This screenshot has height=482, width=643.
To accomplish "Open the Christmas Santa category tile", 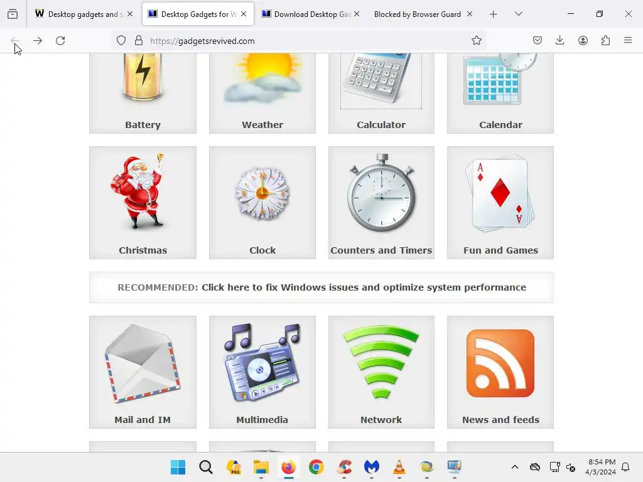I will click(143, 203).
